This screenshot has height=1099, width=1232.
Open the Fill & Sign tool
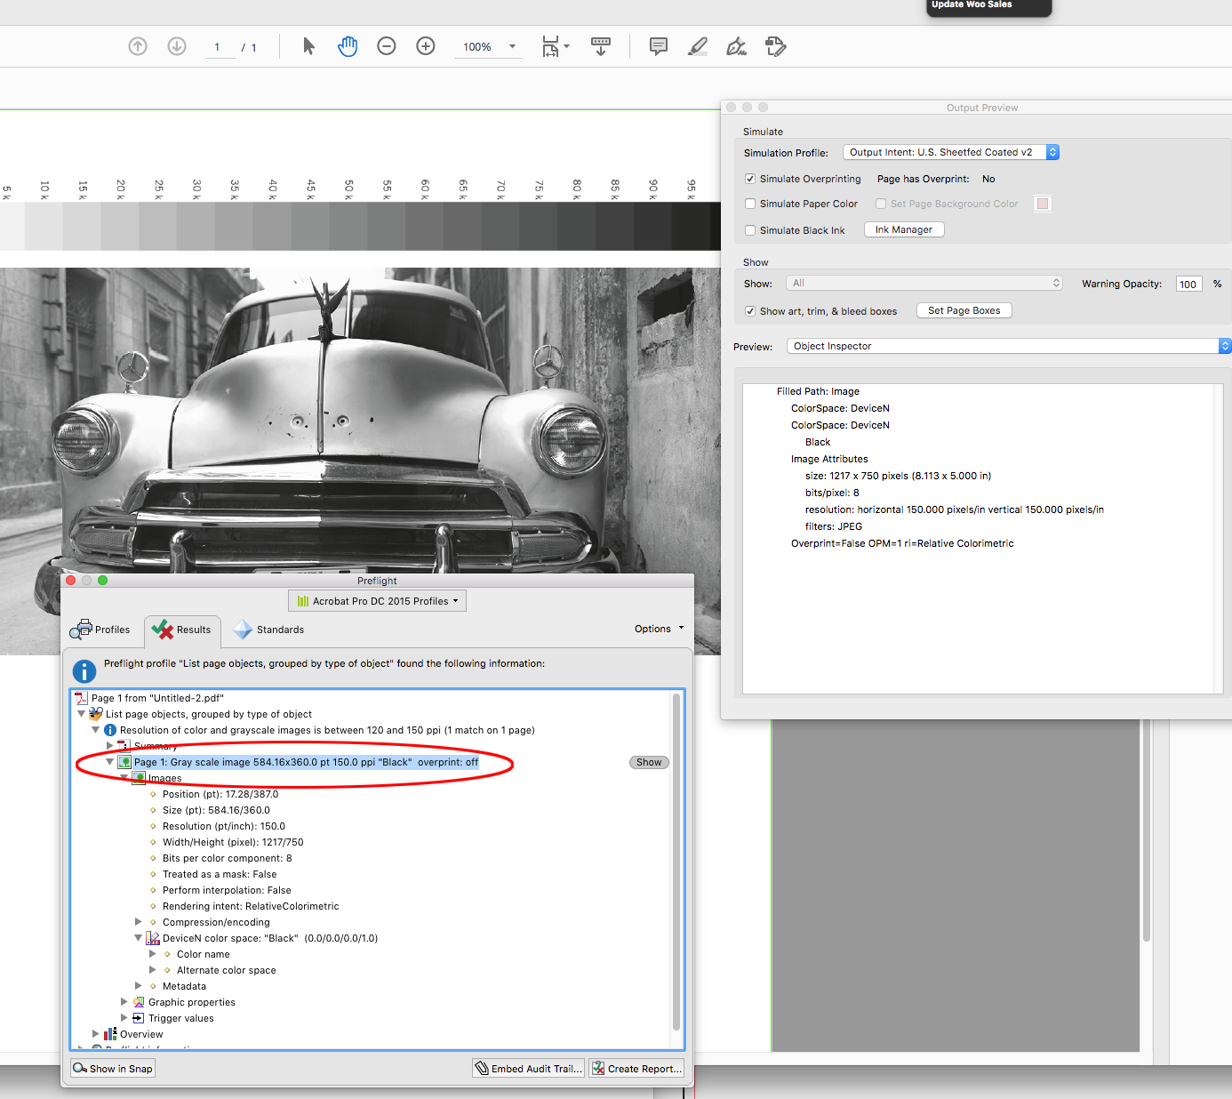[736, 46]
